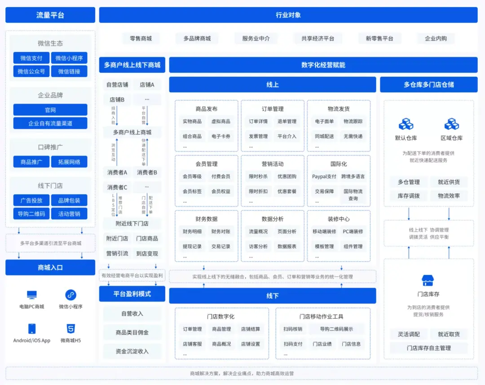Click the 企业自有流量渠道 button

point(50,123)
